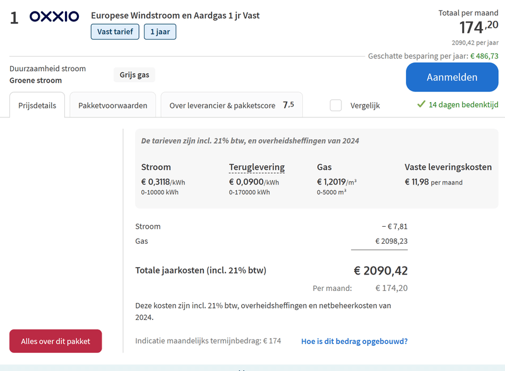
Task: Click the green checkmark for 14 dagen bedenktijd
Action: point(421,105)
